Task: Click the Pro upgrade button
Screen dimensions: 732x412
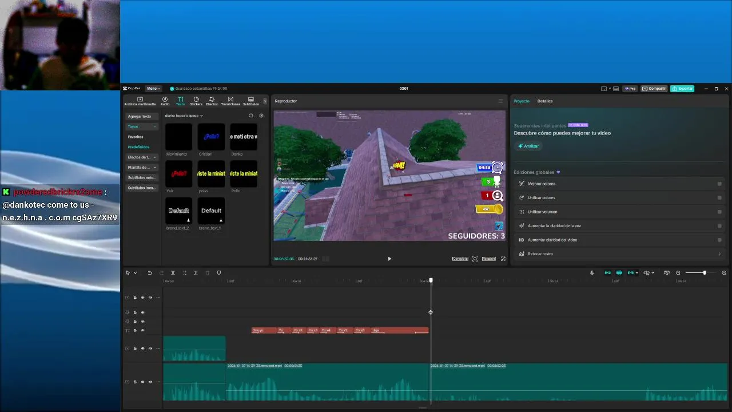Action: (631, 89)
